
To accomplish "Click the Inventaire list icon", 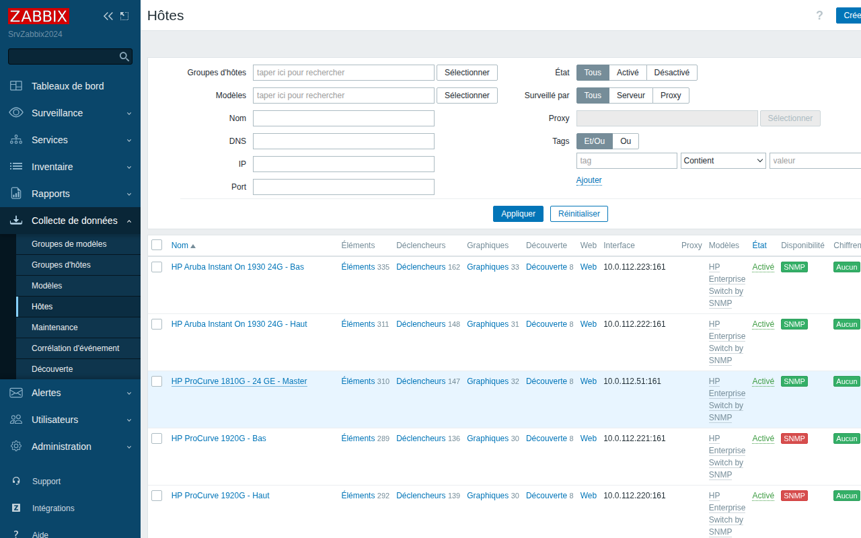I will pyautogui.click(x=16, y=167).
